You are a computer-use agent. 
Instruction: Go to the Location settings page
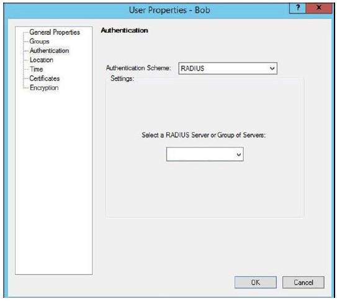point(41,60)
